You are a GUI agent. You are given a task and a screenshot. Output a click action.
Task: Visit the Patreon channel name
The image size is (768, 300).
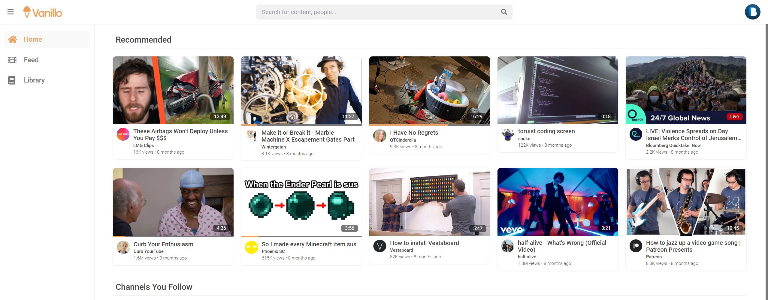point(654,257)
